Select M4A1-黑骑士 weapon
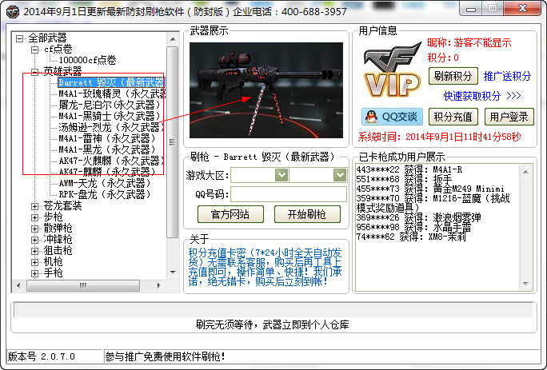The image size is (547, 370). [x=110, y=116]
